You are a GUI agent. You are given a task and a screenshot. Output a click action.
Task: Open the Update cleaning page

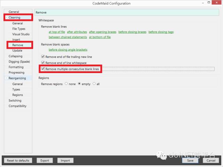coord(17,50)
